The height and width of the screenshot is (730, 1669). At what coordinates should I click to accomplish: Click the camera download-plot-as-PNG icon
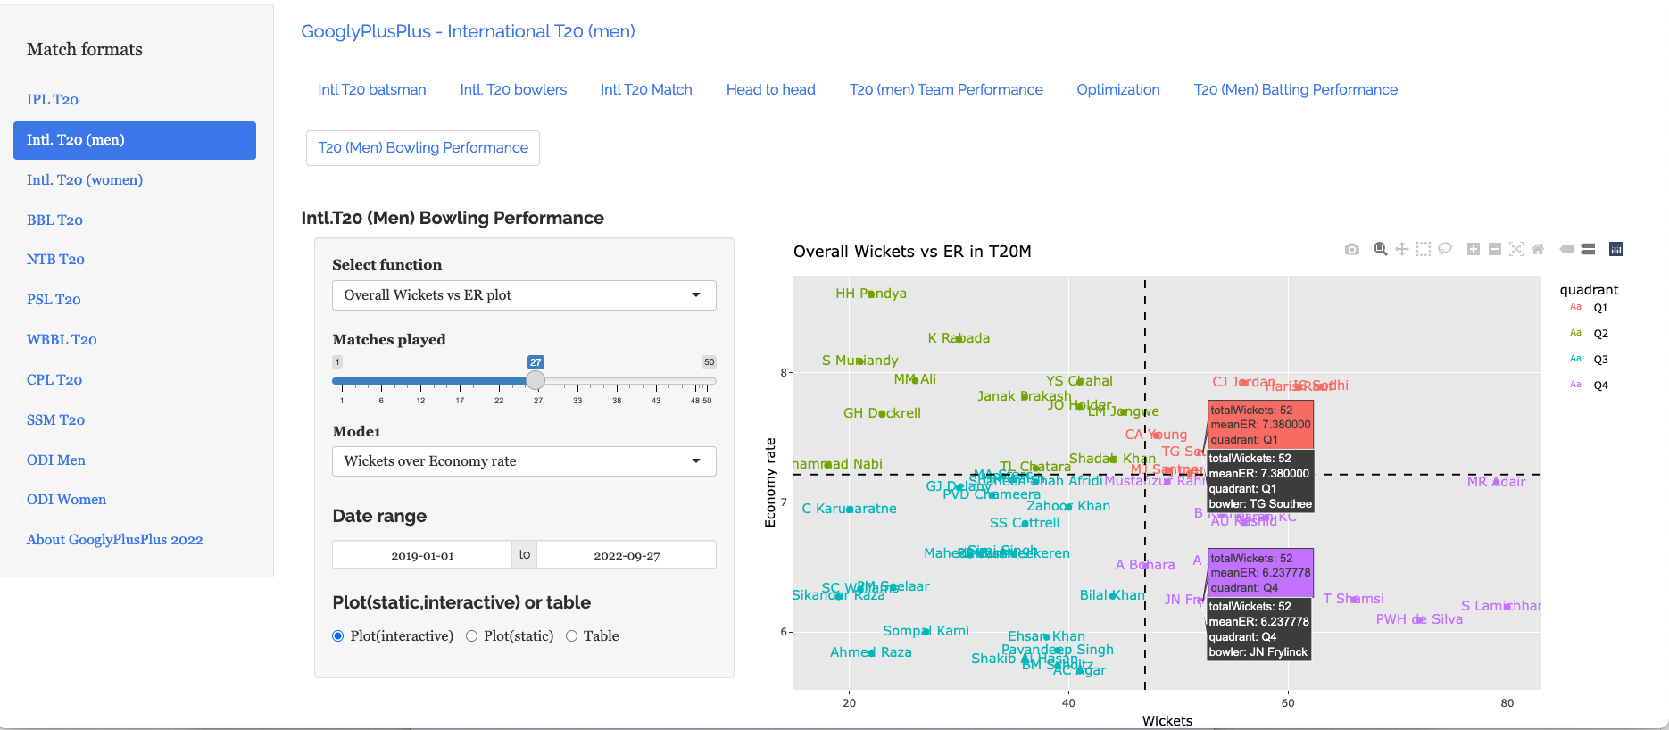tap(1352, 250)
